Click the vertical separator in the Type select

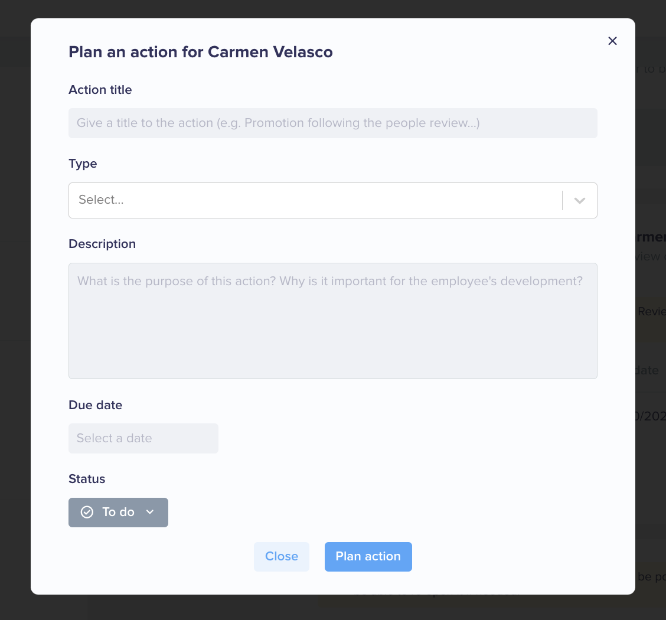point(562,200)
